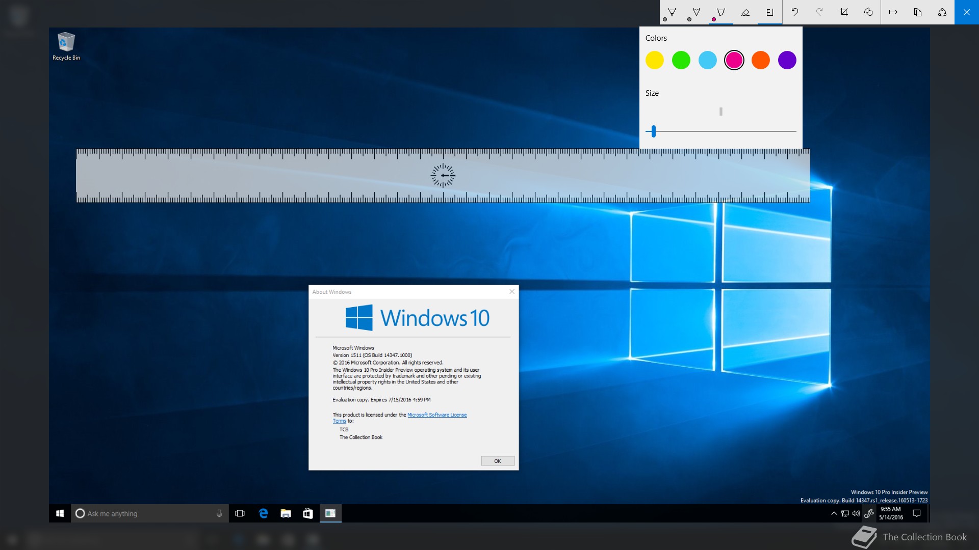
Task: Open Windows Ink Workspace tray icon
Action: pos(869,513)
